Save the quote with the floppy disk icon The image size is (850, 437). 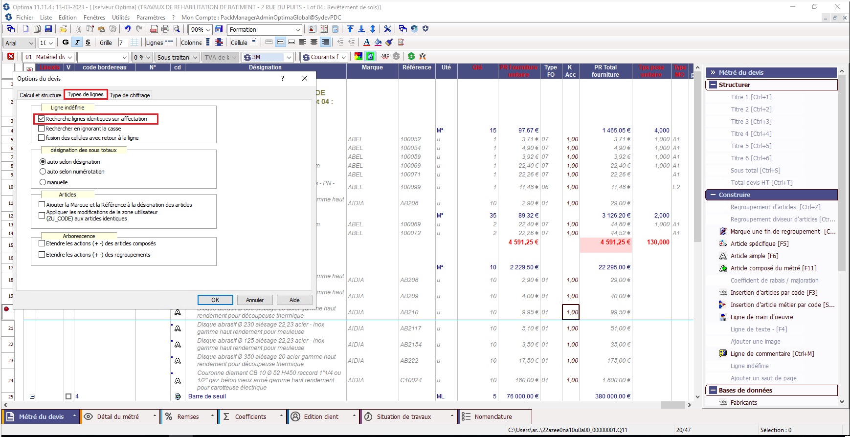[48, 29]
